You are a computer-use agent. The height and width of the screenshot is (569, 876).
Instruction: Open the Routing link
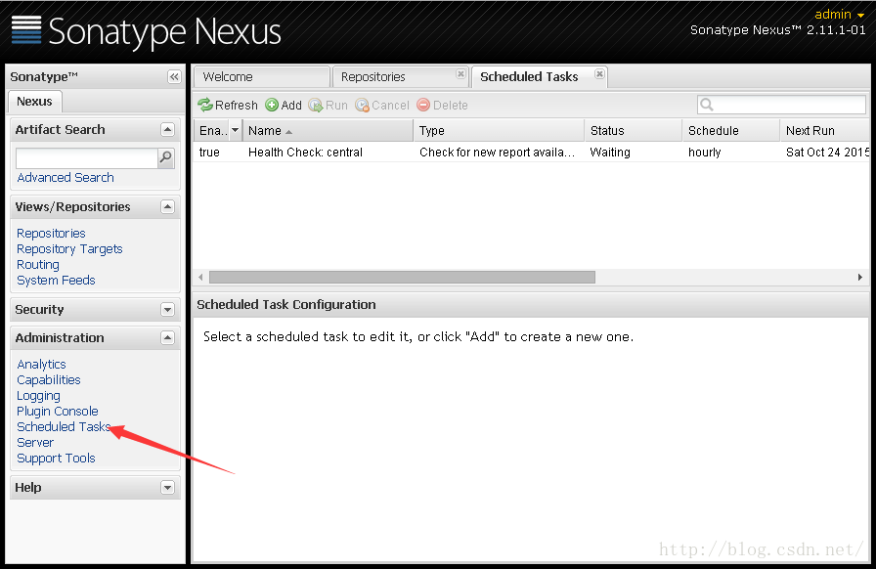tap(37, 264)
